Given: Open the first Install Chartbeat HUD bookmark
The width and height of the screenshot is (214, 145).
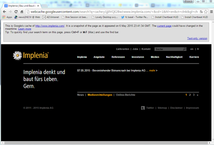Looking at the screenshot, I should click(x=165, y=17).
